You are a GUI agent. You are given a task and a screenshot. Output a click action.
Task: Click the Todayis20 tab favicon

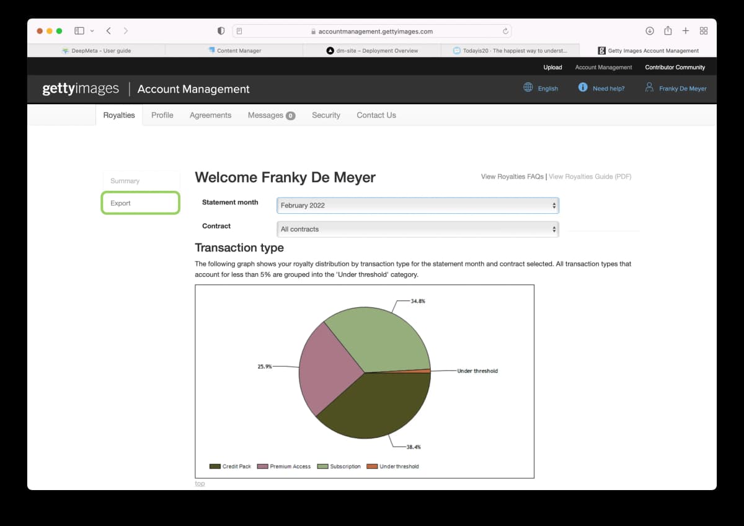tap(457, 51)
